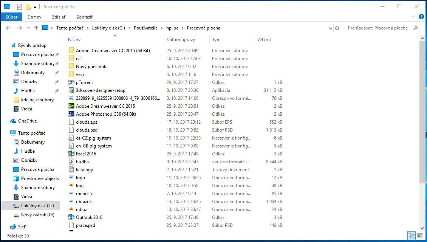This screenshot has width=427, height=242.
Task: Open the Súbor menu tab
Action: pyautogui.click(x=11, y=17)
